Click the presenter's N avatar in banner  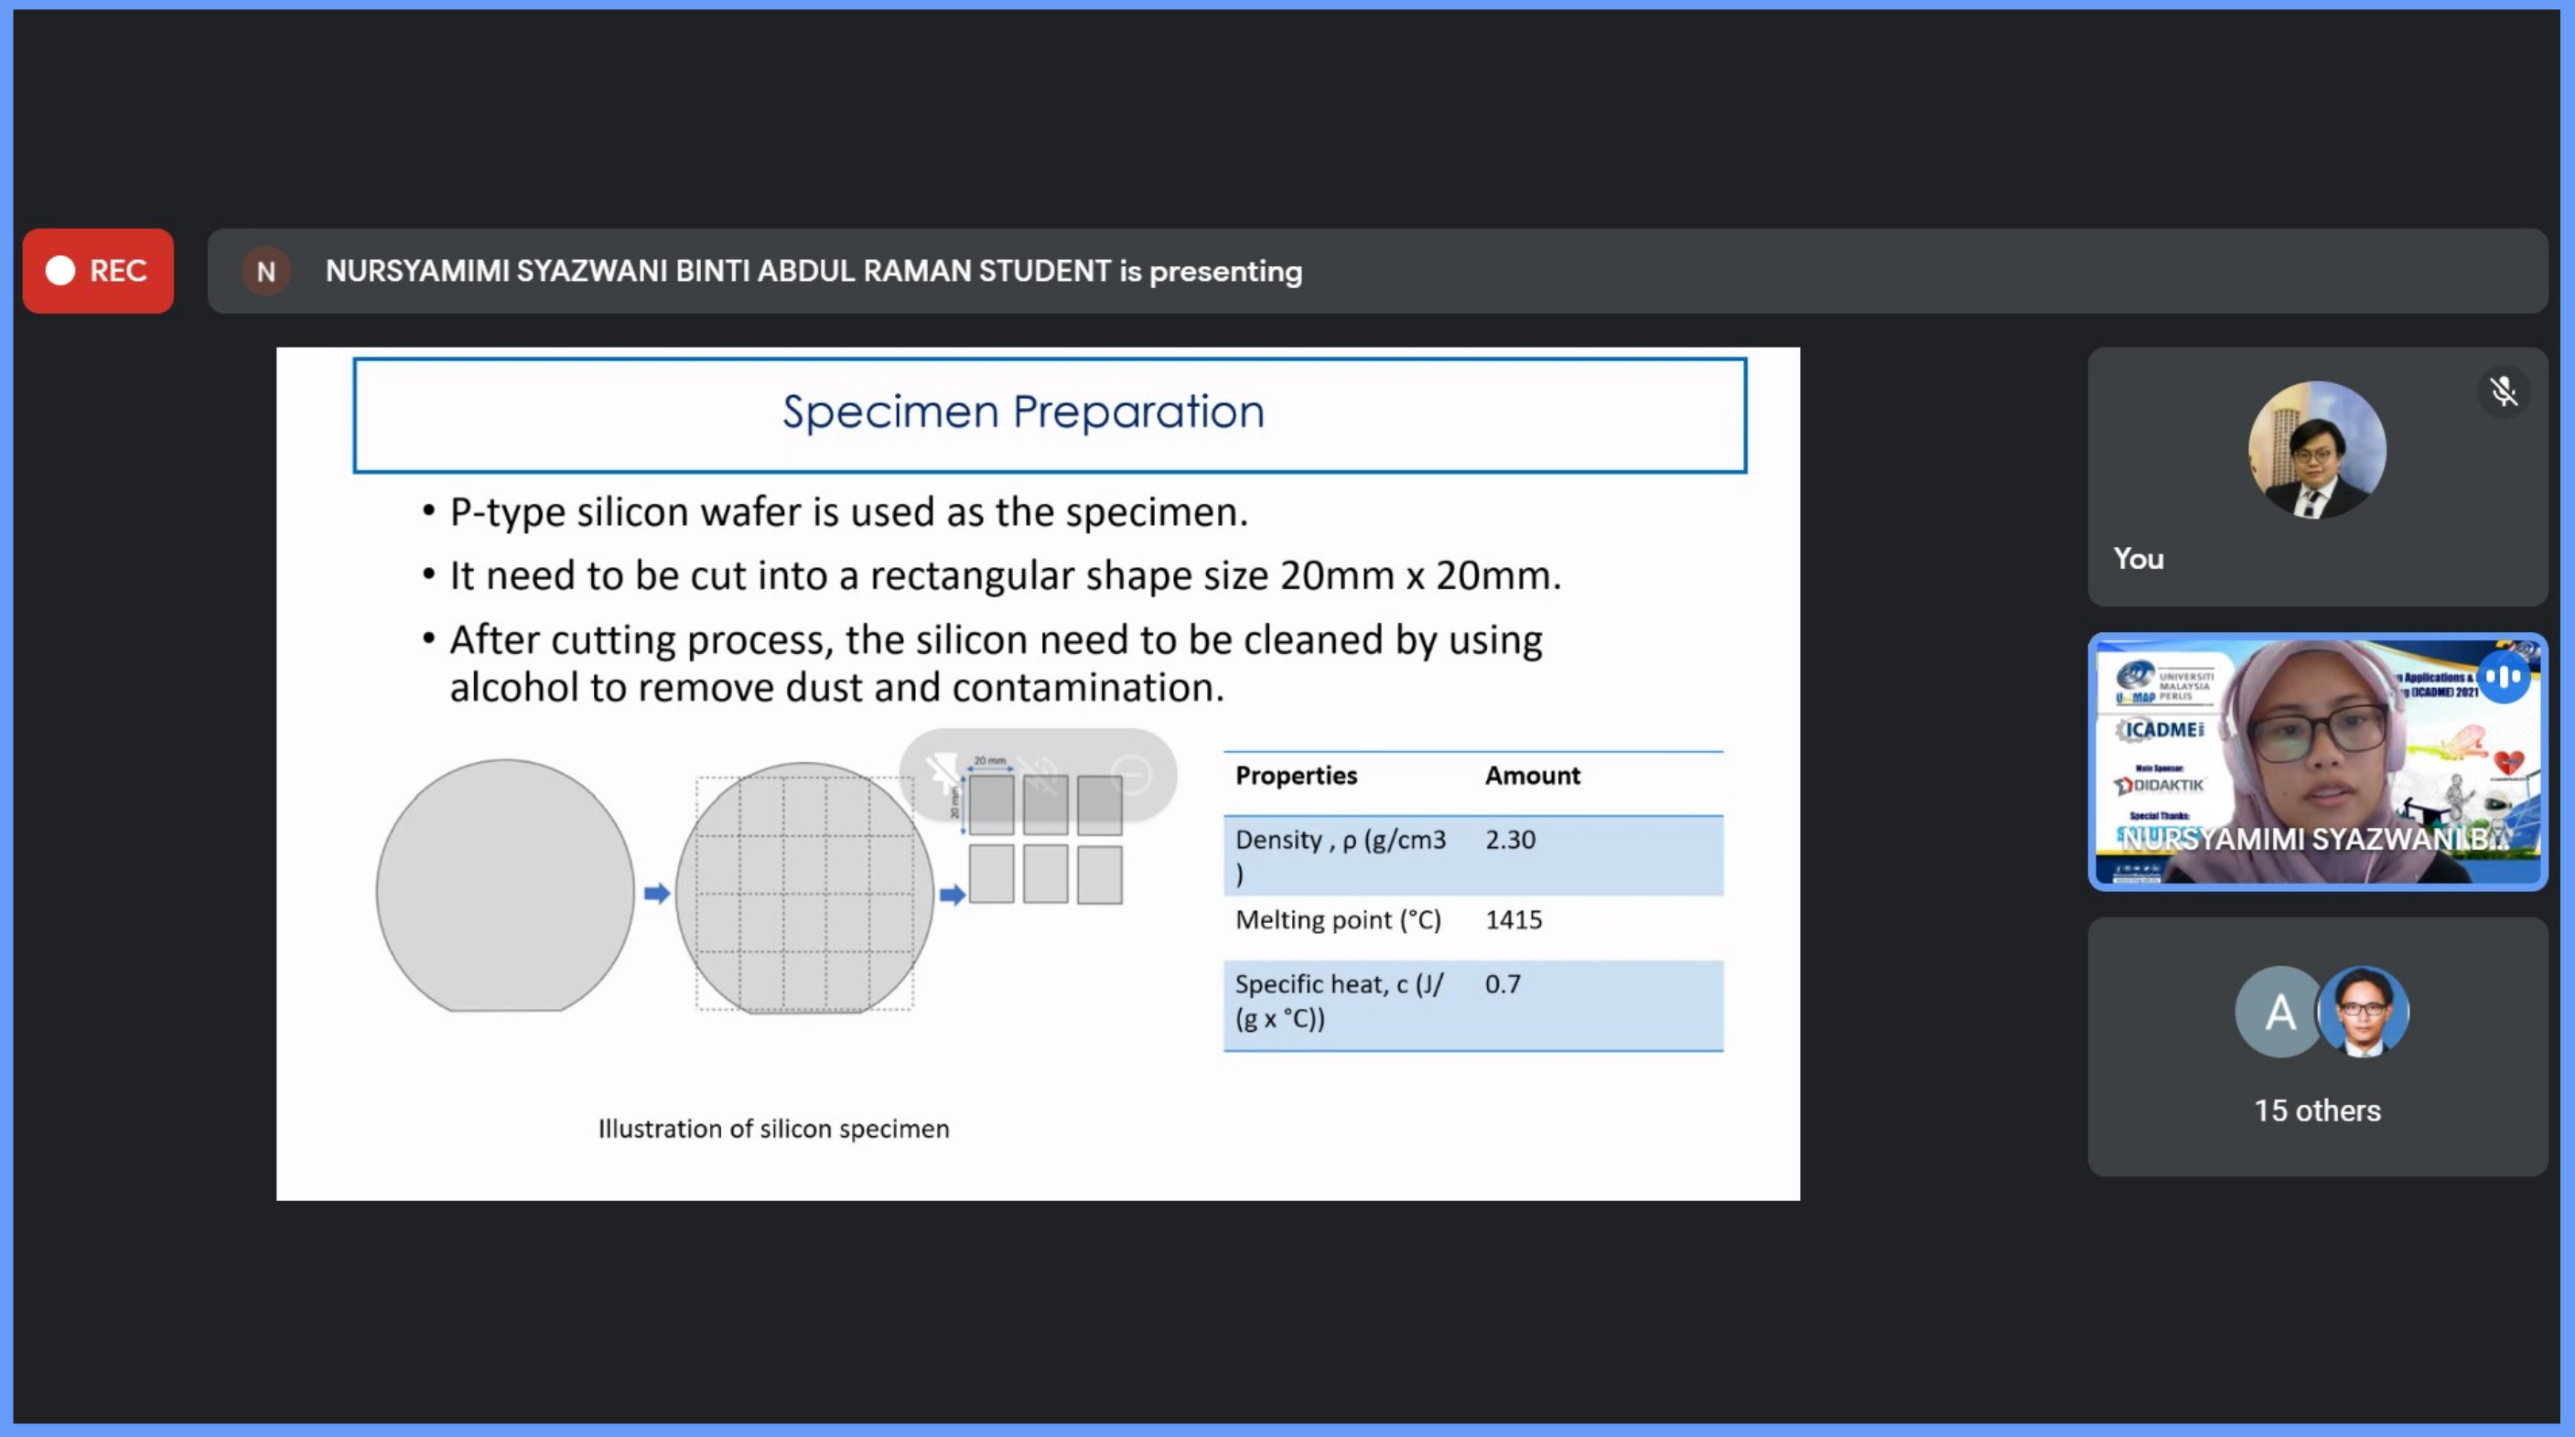click(266, 271)
